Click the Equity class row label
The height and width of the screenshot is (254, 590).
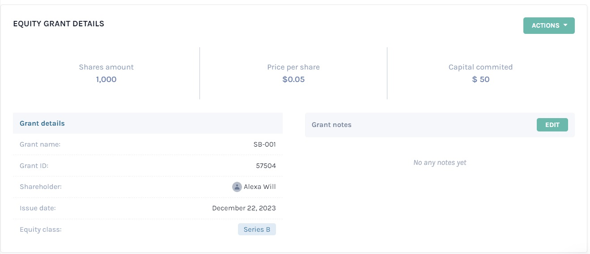coord(41,229)
